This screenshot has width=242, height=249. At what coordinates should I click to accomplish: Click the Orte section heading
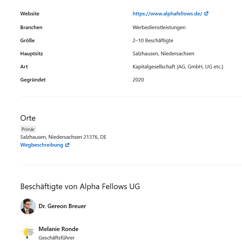(x=28, y=118)
